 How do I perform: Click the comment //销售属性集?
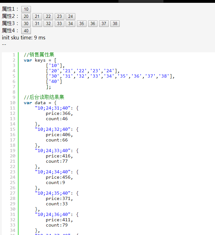pos(39,55)
